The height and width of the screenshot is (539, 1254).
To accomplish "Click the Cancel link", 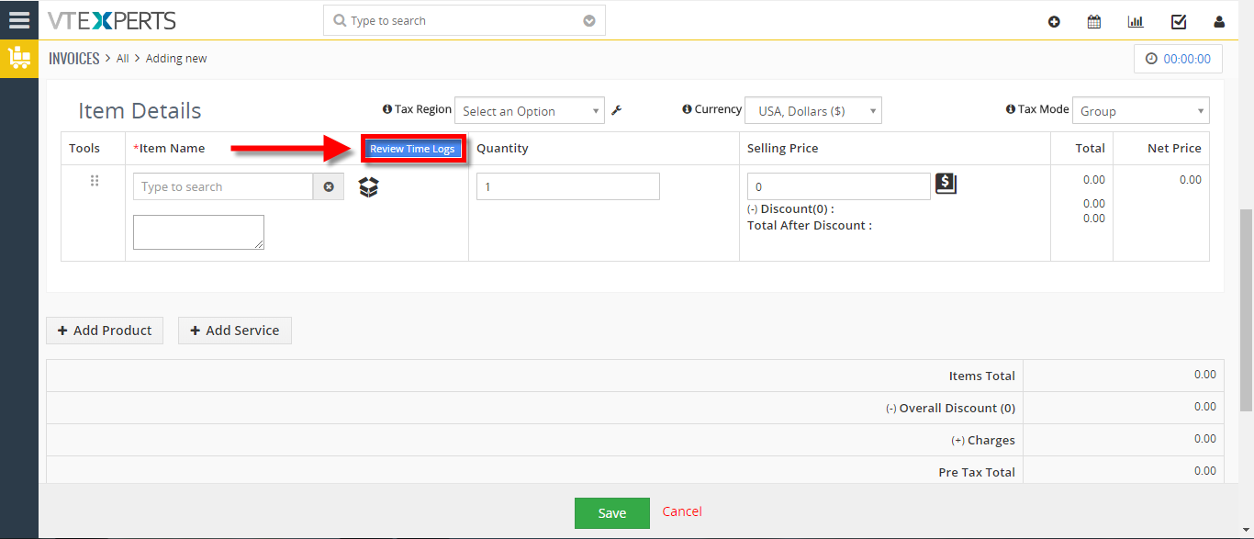I will click(682, 511).
